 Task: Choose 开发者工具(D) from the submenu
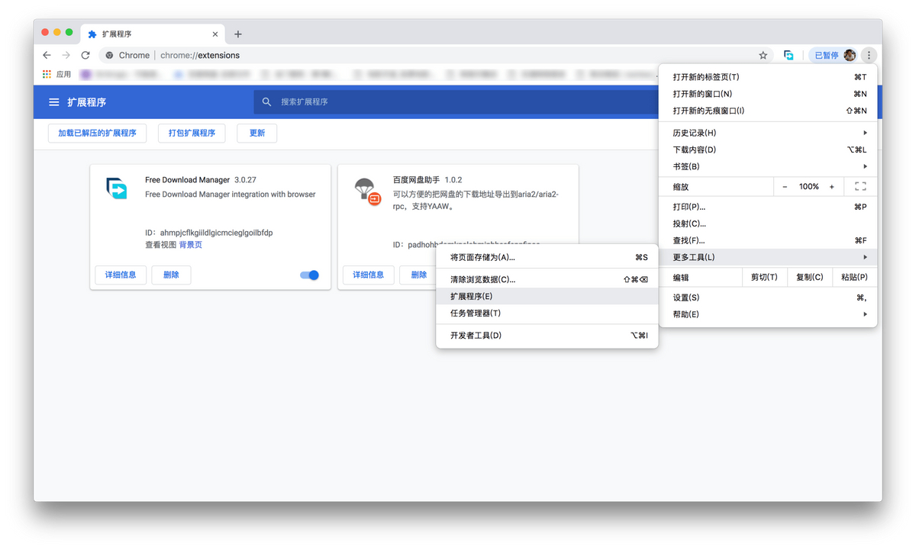tap(476, 336)
